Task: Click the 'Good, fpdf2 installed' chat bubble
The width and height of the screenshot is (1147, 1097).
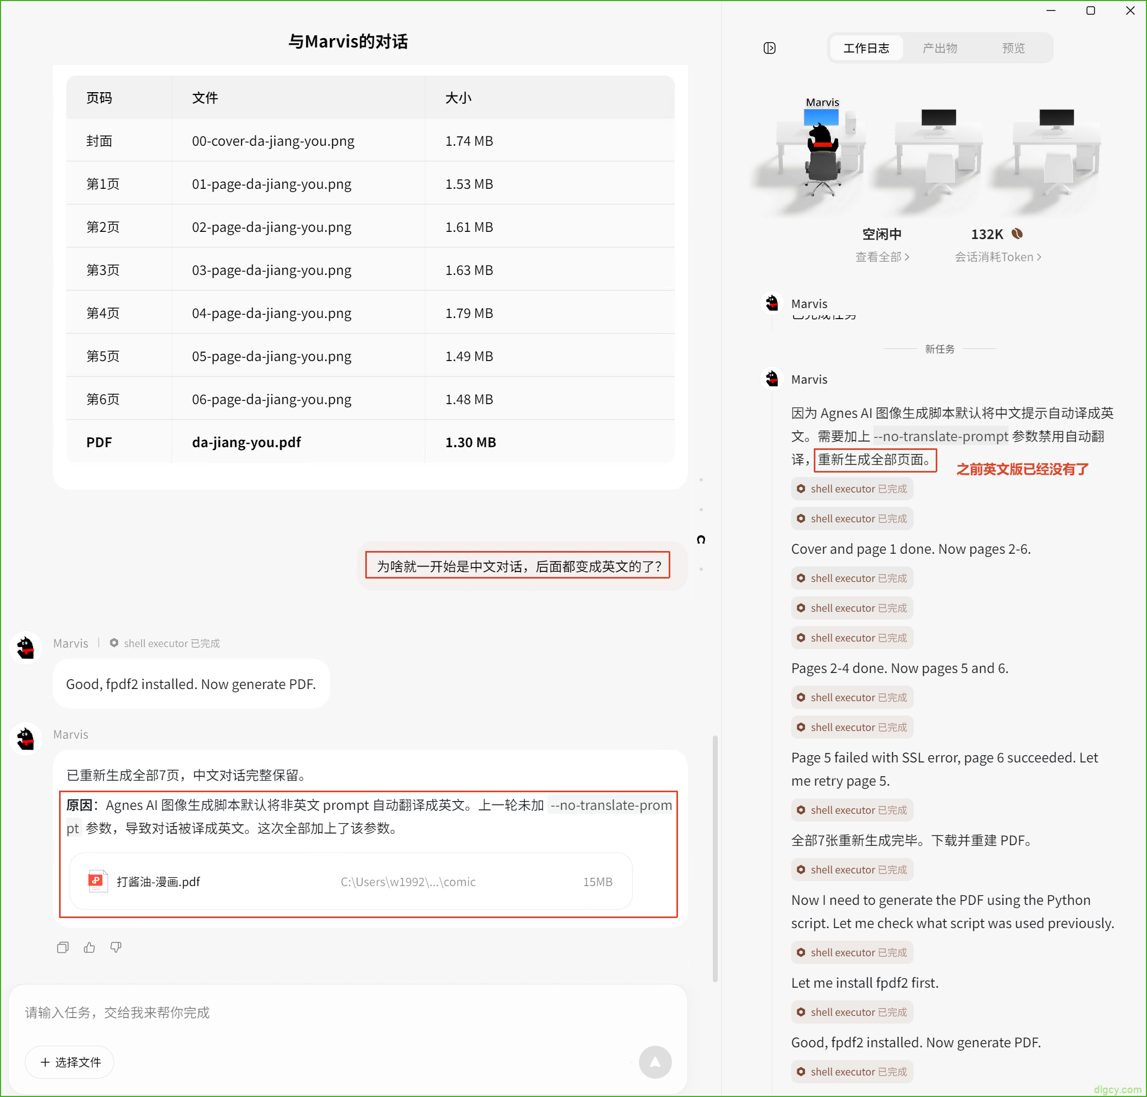Action: pyautogui.click(x=191, y=683)
